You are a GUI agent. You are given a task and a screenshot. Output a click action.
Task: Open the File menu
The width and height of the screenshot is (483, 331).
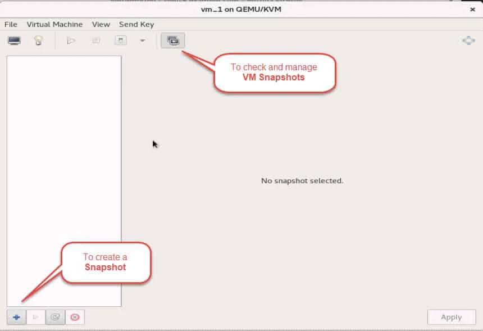10,24
